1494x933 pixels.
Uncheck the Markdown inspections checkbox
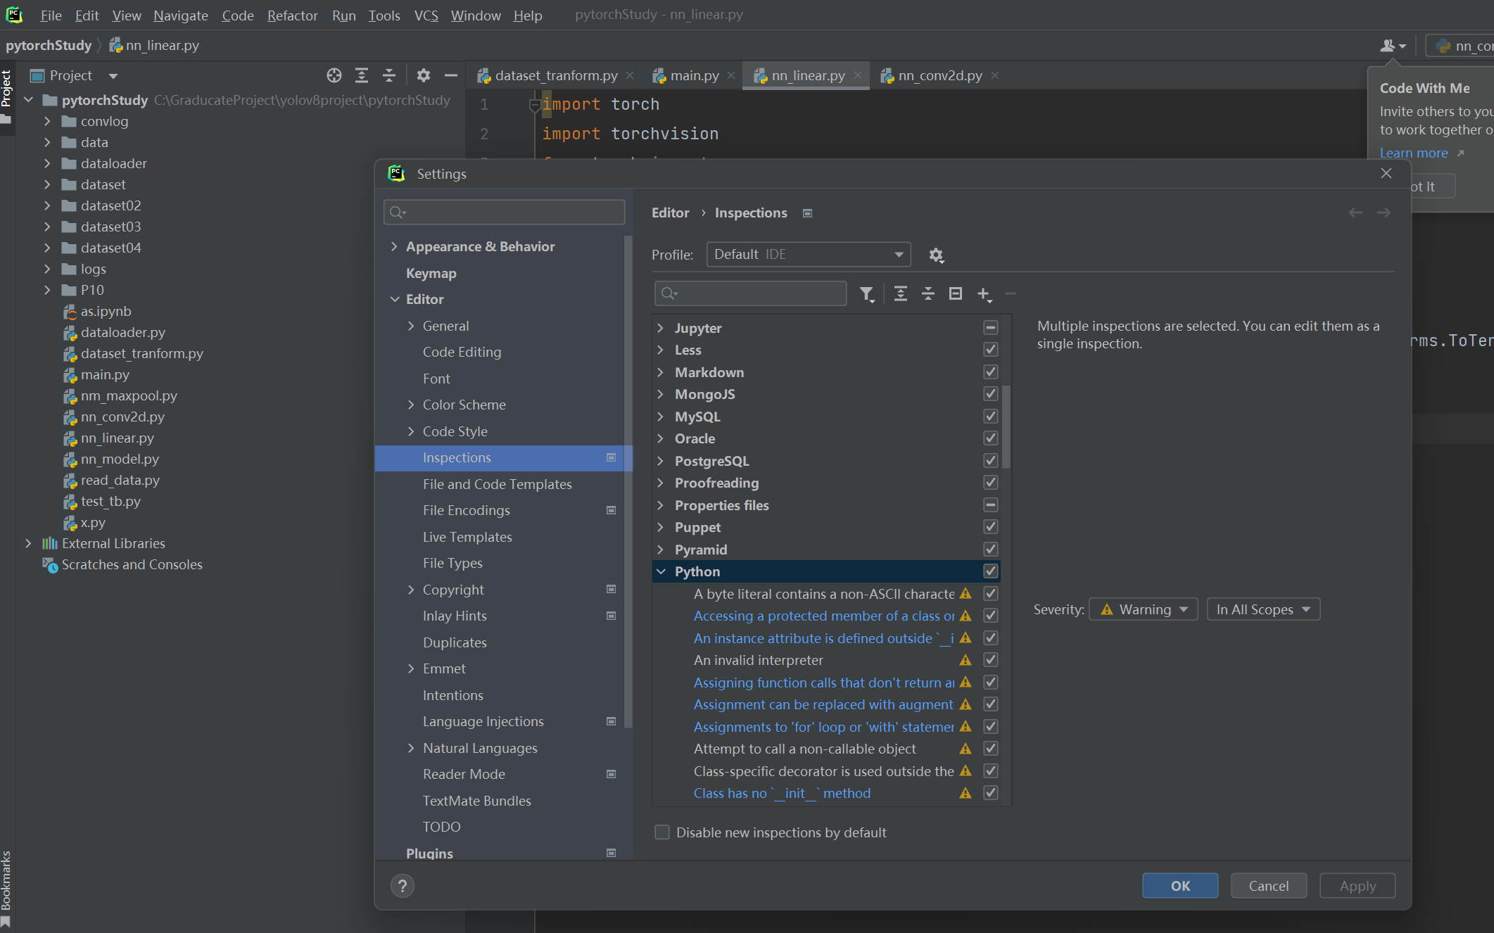pyautogui.click(x=990, y=372)
